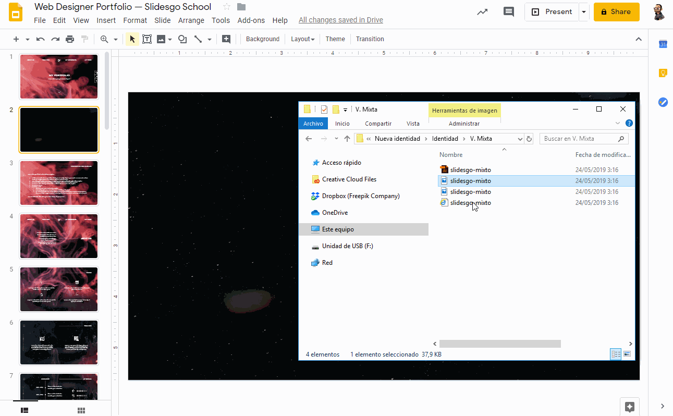Open the View menu
The width and height of the screenshot is (673, 416).
pos(81,20)
